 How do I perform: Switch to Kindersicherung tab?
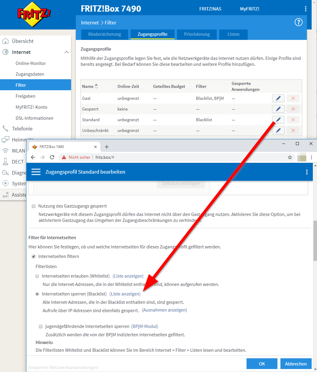(105, 34)
